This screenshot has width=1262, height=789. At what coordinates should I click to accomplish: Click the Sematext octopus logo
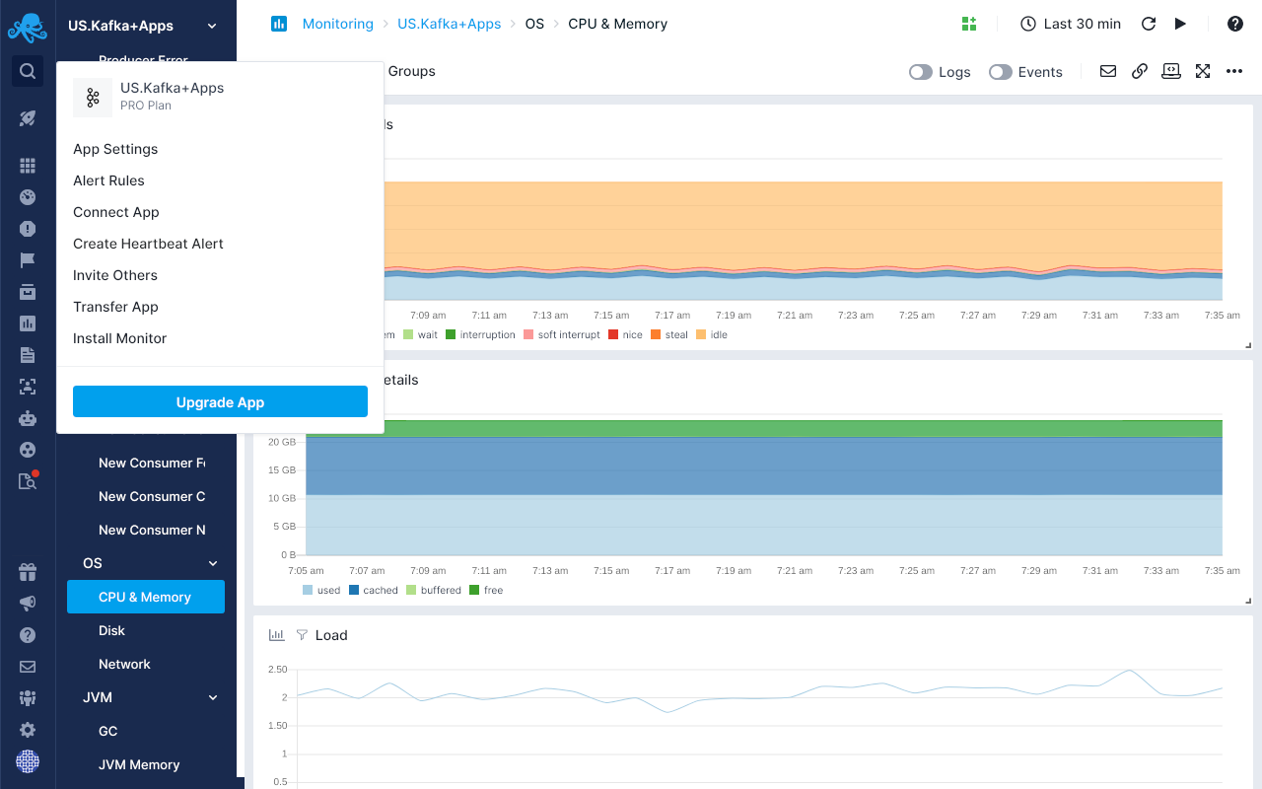point(27,27)
